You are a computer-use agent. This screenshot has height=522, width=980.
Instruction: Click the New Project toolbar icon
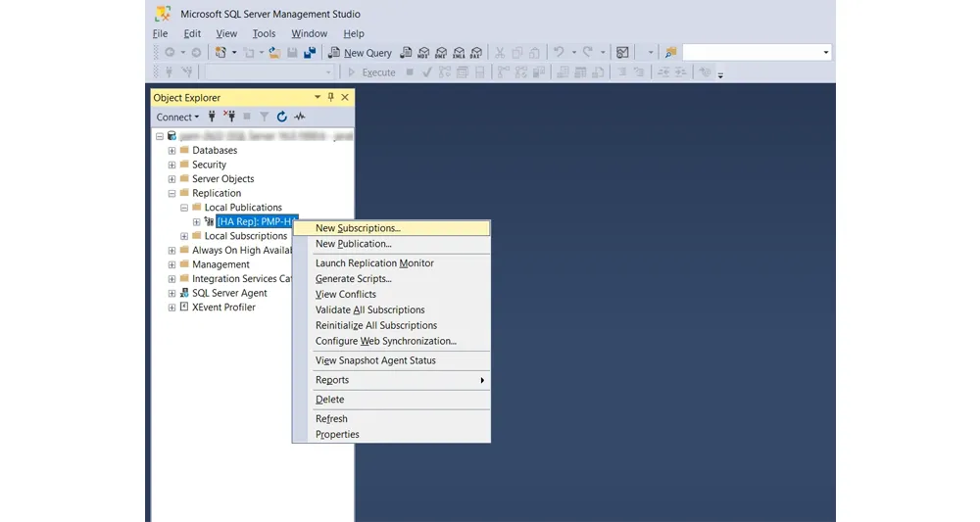pos(220,53)
